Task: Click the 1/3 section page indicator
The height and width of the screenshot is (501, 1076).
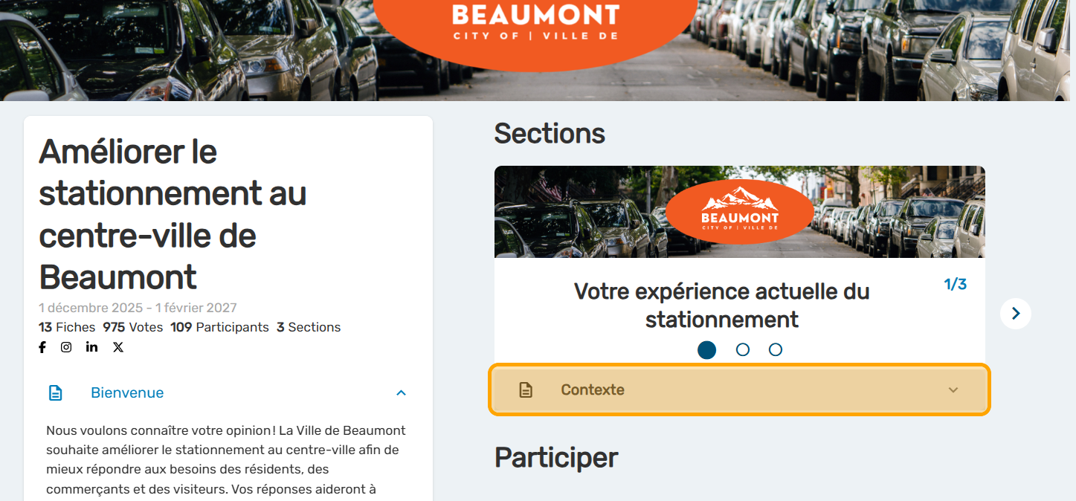Action: click(x=956, y=284)
